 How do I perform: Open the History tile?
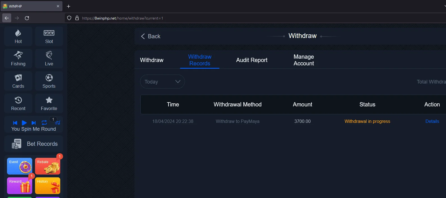pos(48,186)
